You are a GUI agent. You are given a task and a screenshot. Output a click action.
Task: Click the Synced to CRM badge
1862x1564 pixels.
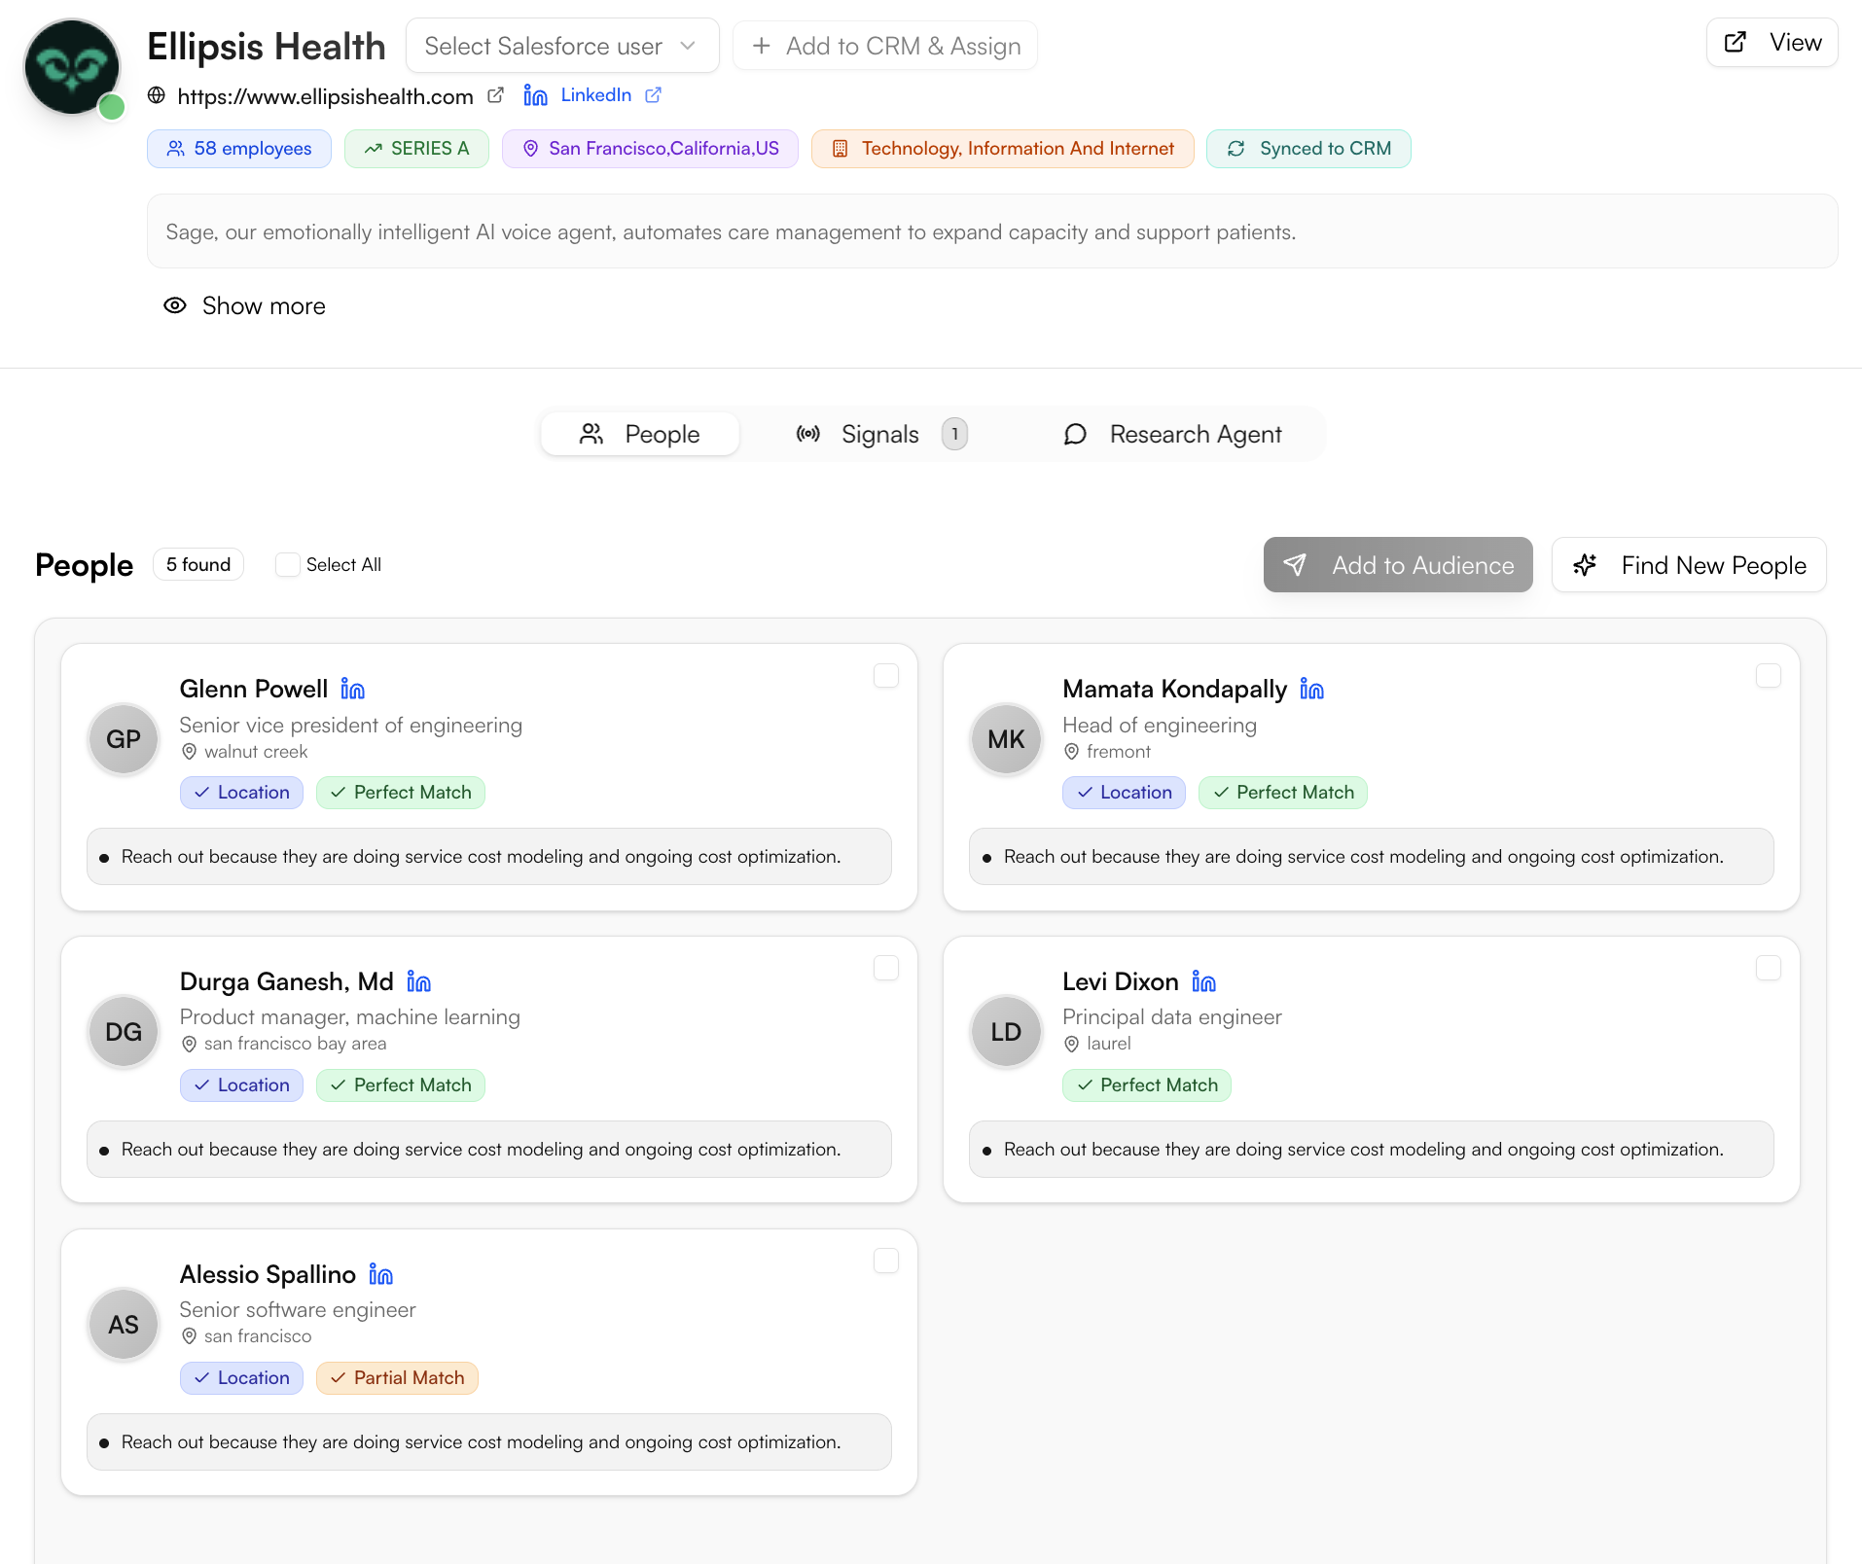(x=1308, y=149)
